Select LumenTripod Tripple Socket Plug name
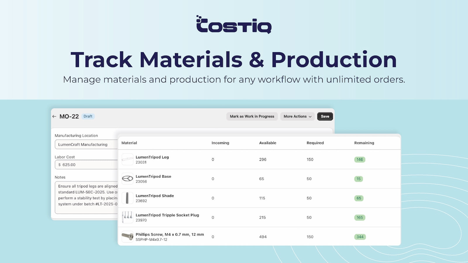This screenshot has width=468, height=263. tap(167, 215)
